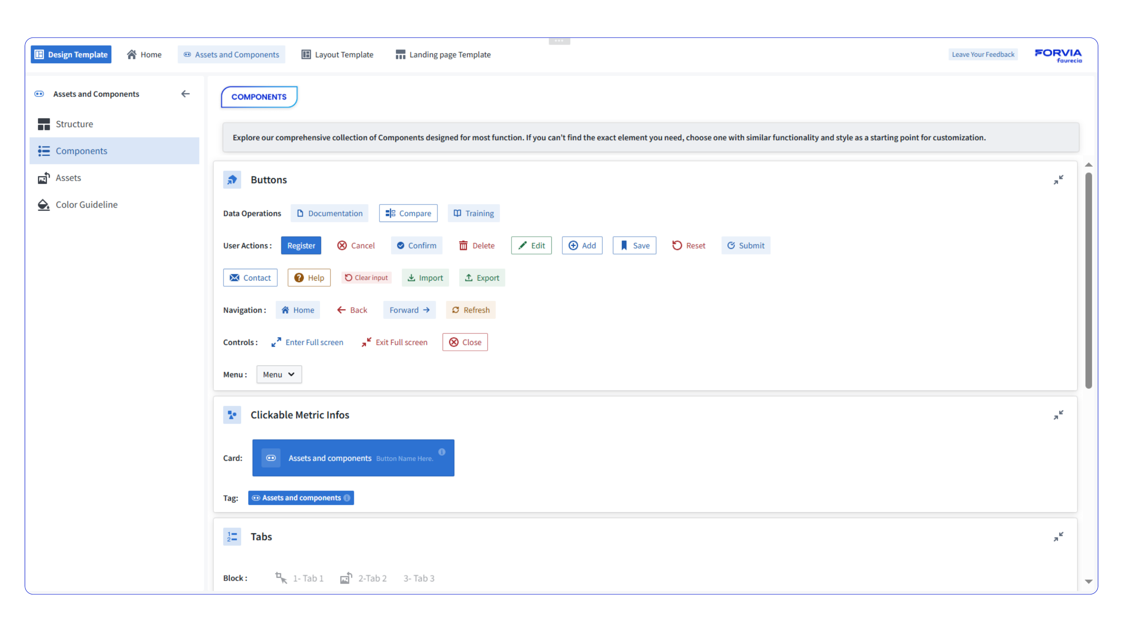Click the Color Guideline paint bucket icon
1123x632 pixels.
click(x=44, y=204)
